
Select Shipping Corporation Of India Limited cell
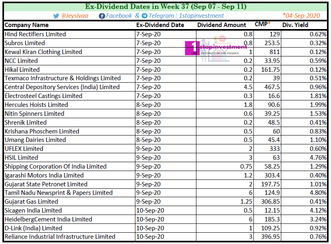[x=70, y=167]
